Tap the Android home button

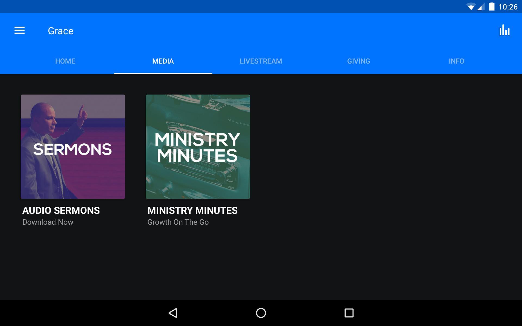click(261, 313)
